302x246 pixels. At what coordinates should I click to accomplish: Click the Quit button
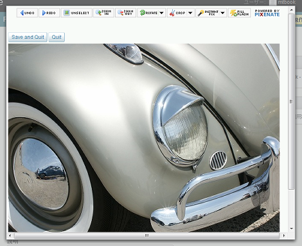point(57,37)
